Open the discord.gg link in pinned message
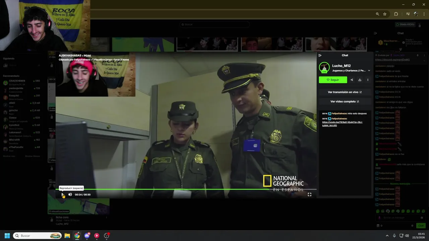This screenshot has width=429, height=241. click(x=392, y=60)
